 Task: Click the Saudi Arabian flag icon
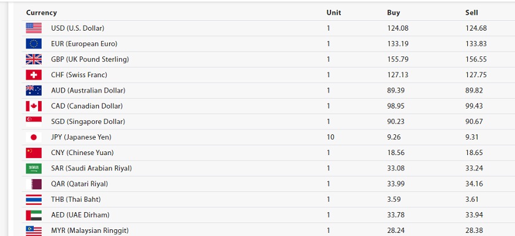click(x=34, y=169)
